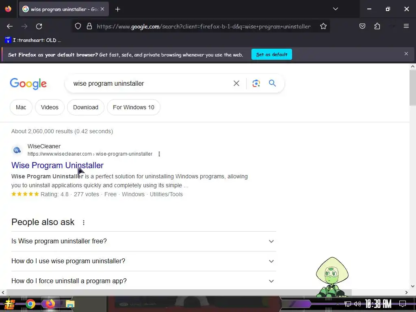Click the WiseCleaner site name
Image resolution: width=416 pixels, height=312 pixels.
click(44, 146)
